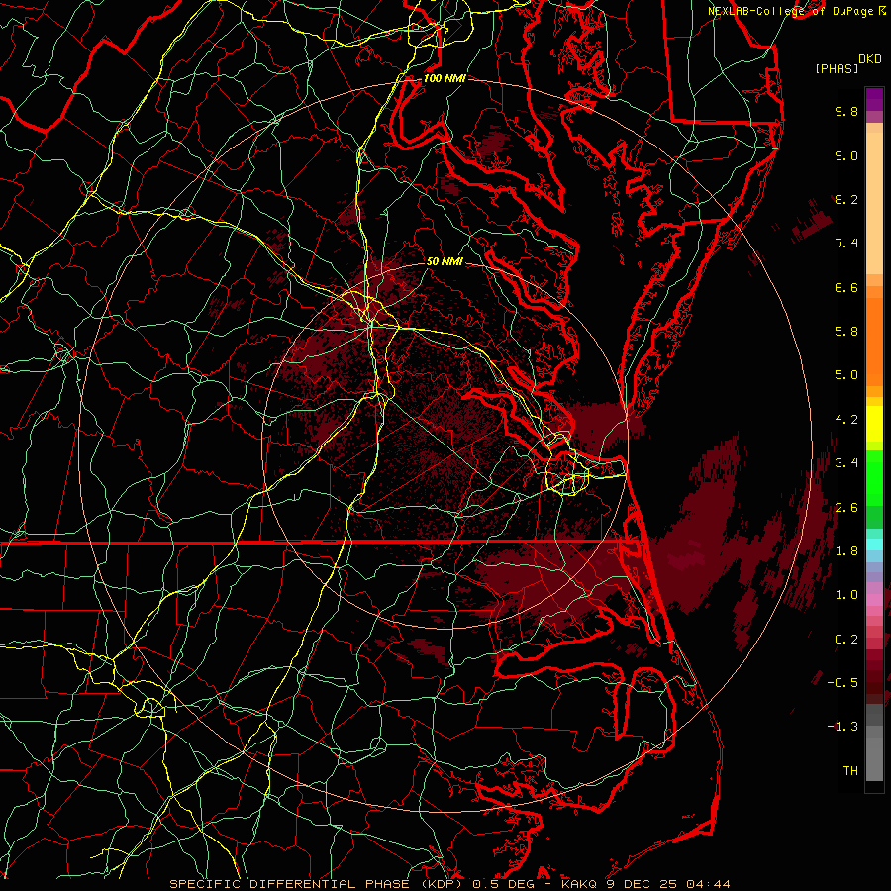Click the 5.8 scale value

[846, 332]
